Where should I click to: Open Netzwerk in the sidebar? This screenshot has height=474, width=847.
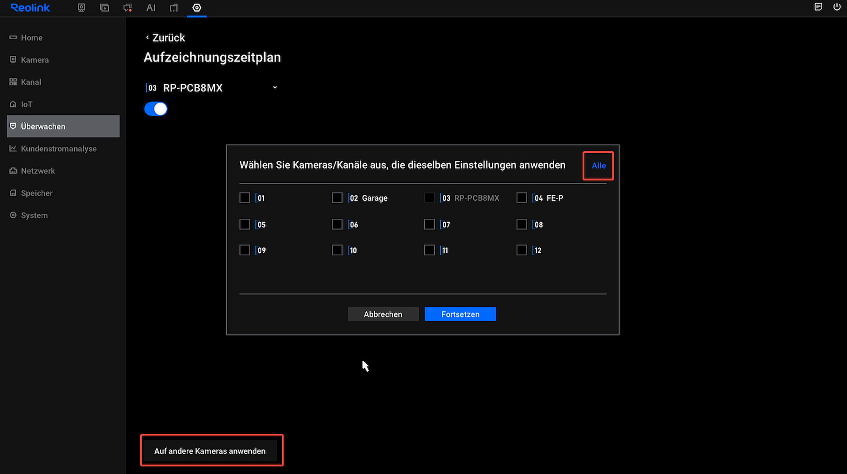tap(63, 170)
